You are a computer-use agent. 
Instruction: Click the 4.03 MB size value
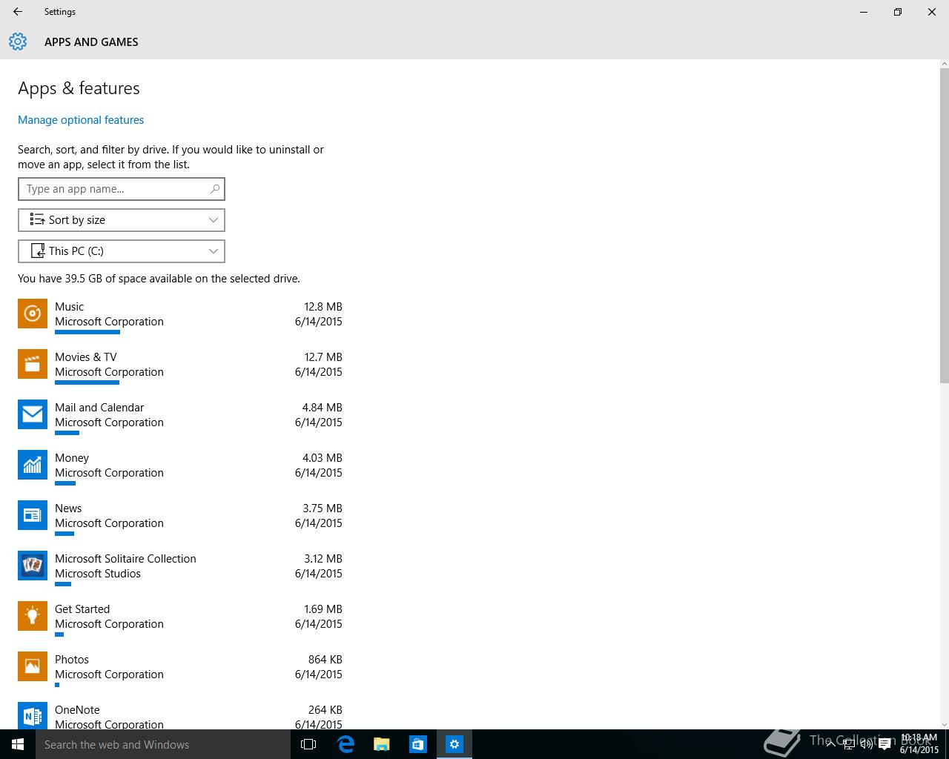[x=322, y=458]
